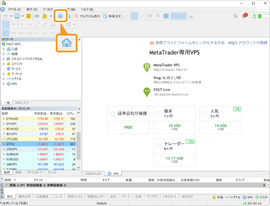The width and height of the screenshot is (270, 206).
Task: Click the 新規注文 new order button
Action: click(112, 16)
